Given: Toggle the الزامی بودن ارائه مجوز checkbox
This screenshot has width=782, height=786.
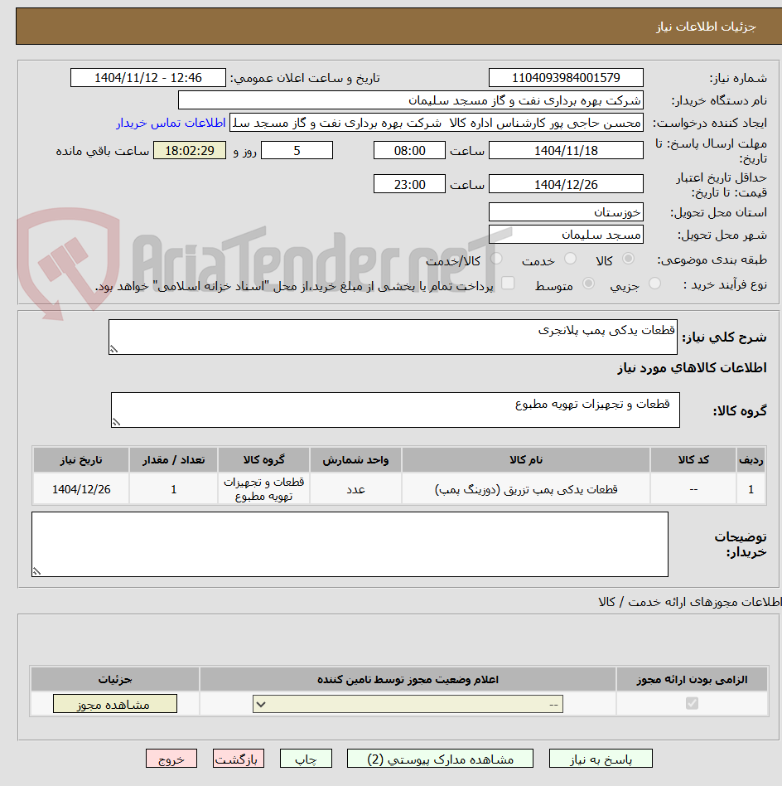Looking at the screenshot, I should [x=692, y=703].
